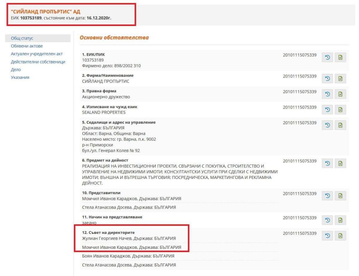This screenshot has height=276, width=359.
Task: Open document icon for Съвет на директорите
Action: coord(340,235)
